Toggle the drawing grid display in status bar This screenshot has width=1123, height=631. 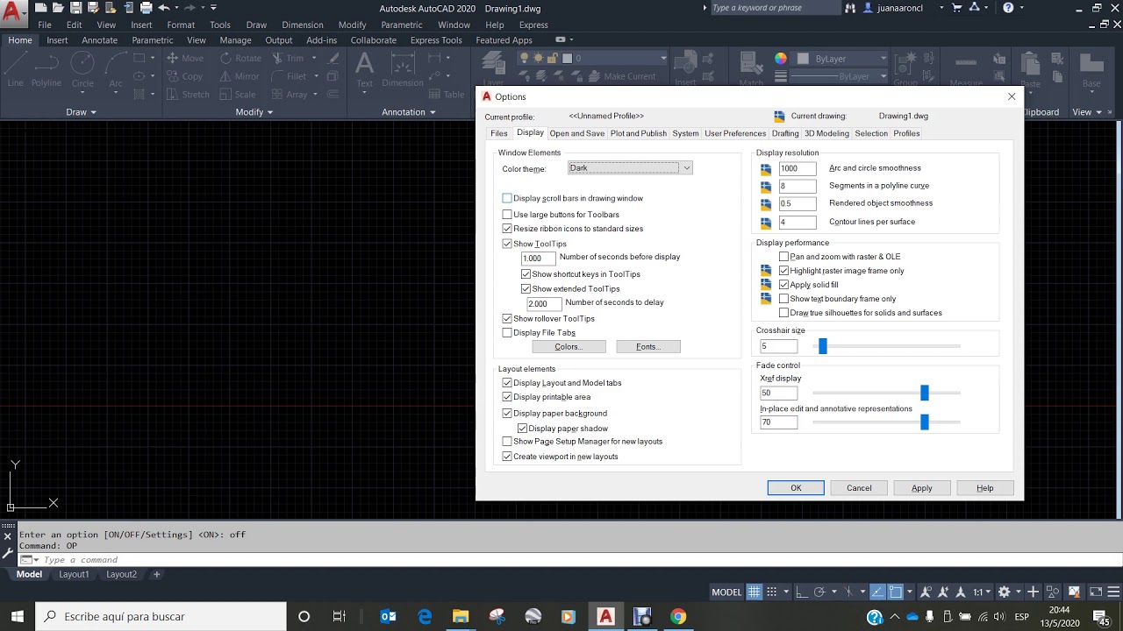(754, 592)
